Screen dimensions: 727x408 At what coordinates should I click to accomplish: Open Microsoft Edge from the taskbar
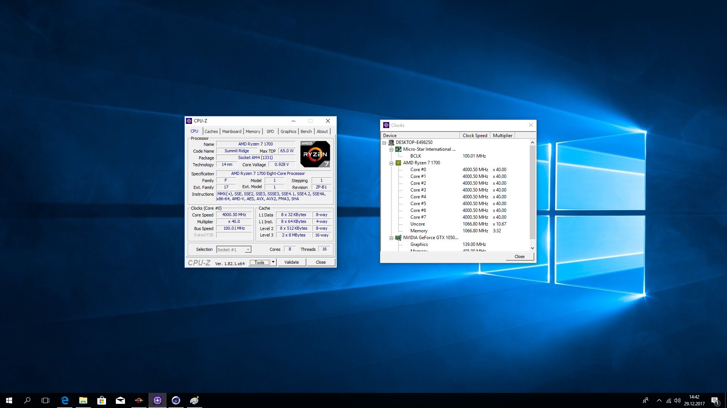click(x=65, y=400)
